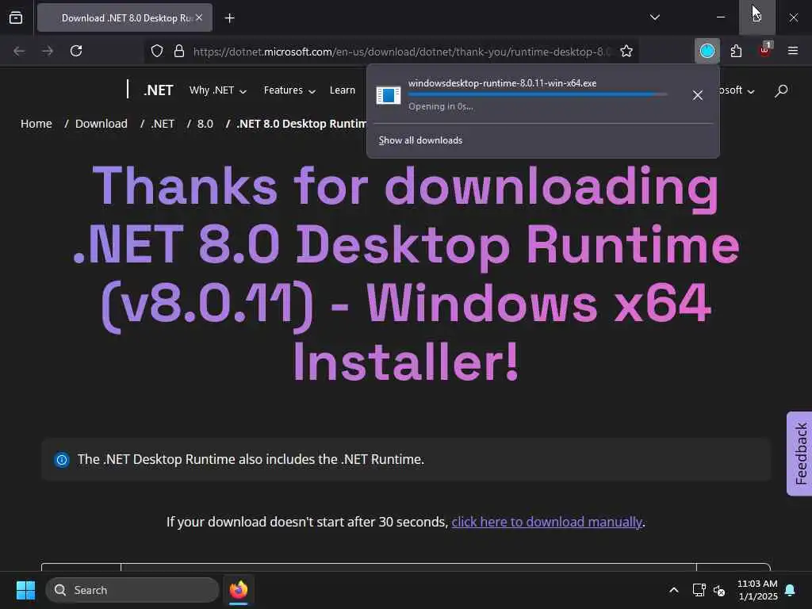Viewport: 812px width, 609px height.
Task: Reload the current page
Action: [76, 51]
